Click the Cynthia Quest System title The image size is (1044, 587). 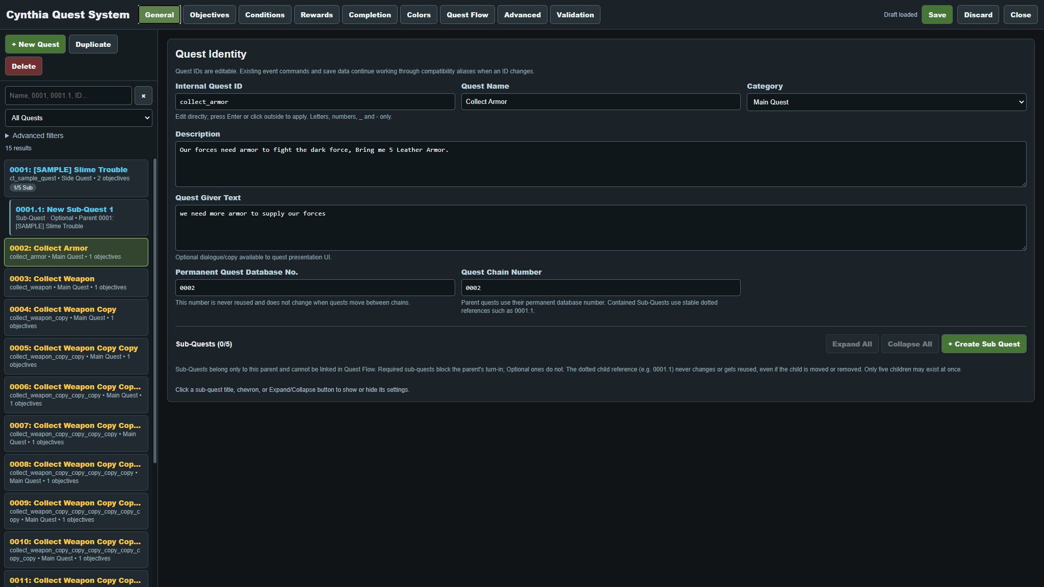[68, 15]
